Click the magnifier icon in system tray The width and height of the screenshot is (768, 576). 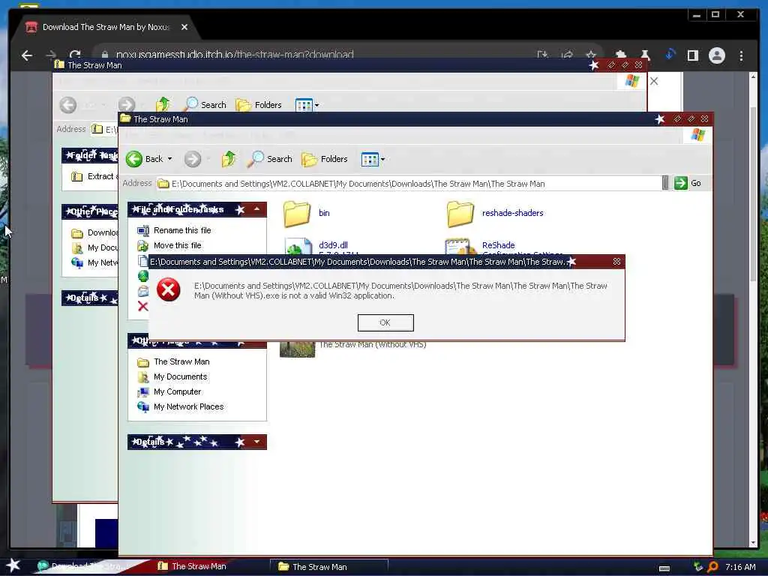(x=713, y=567)
